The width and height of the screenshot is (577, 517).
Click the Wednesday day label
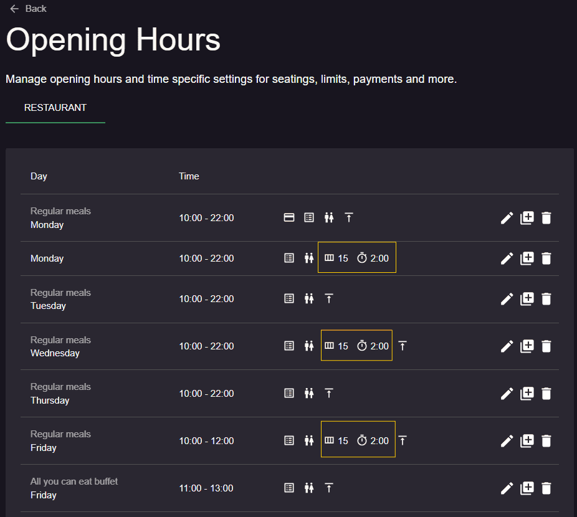(55, 353)
